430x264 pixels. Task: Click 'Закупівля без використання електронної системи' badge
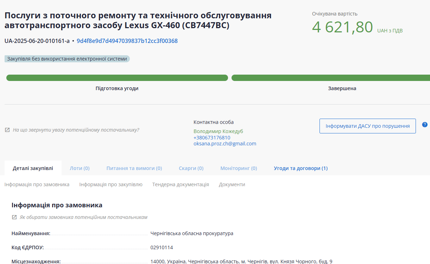coord(67,59)
